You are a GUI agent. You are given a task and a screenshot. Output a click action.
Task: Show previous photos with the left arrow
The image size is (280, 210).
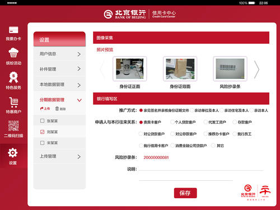[x=102, y=69]
